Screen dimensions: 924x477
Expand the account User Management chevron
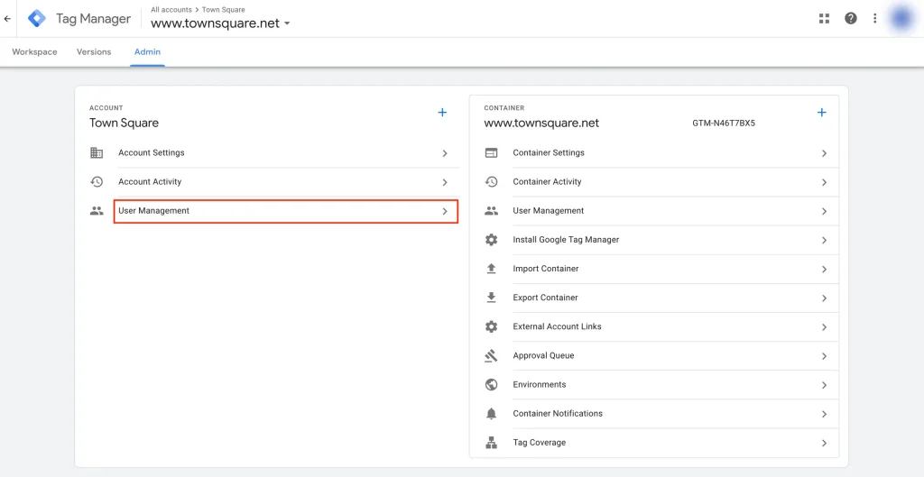click(445, 211)
